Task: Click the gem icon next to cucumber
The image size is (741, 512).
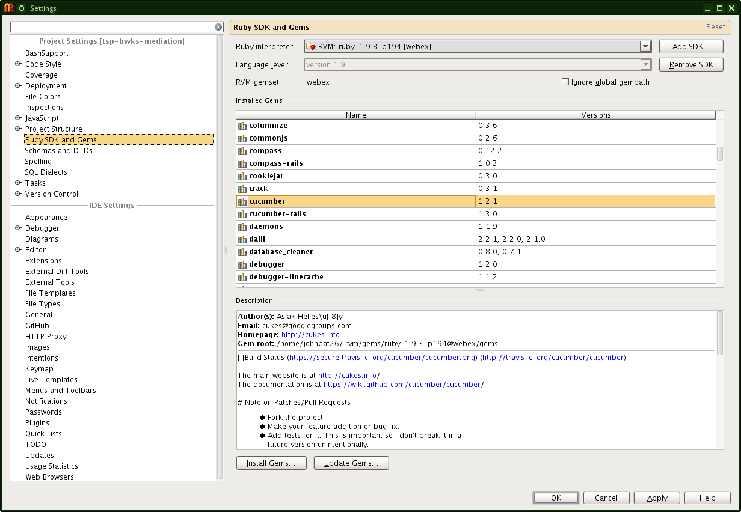Action: coord(242,201)
